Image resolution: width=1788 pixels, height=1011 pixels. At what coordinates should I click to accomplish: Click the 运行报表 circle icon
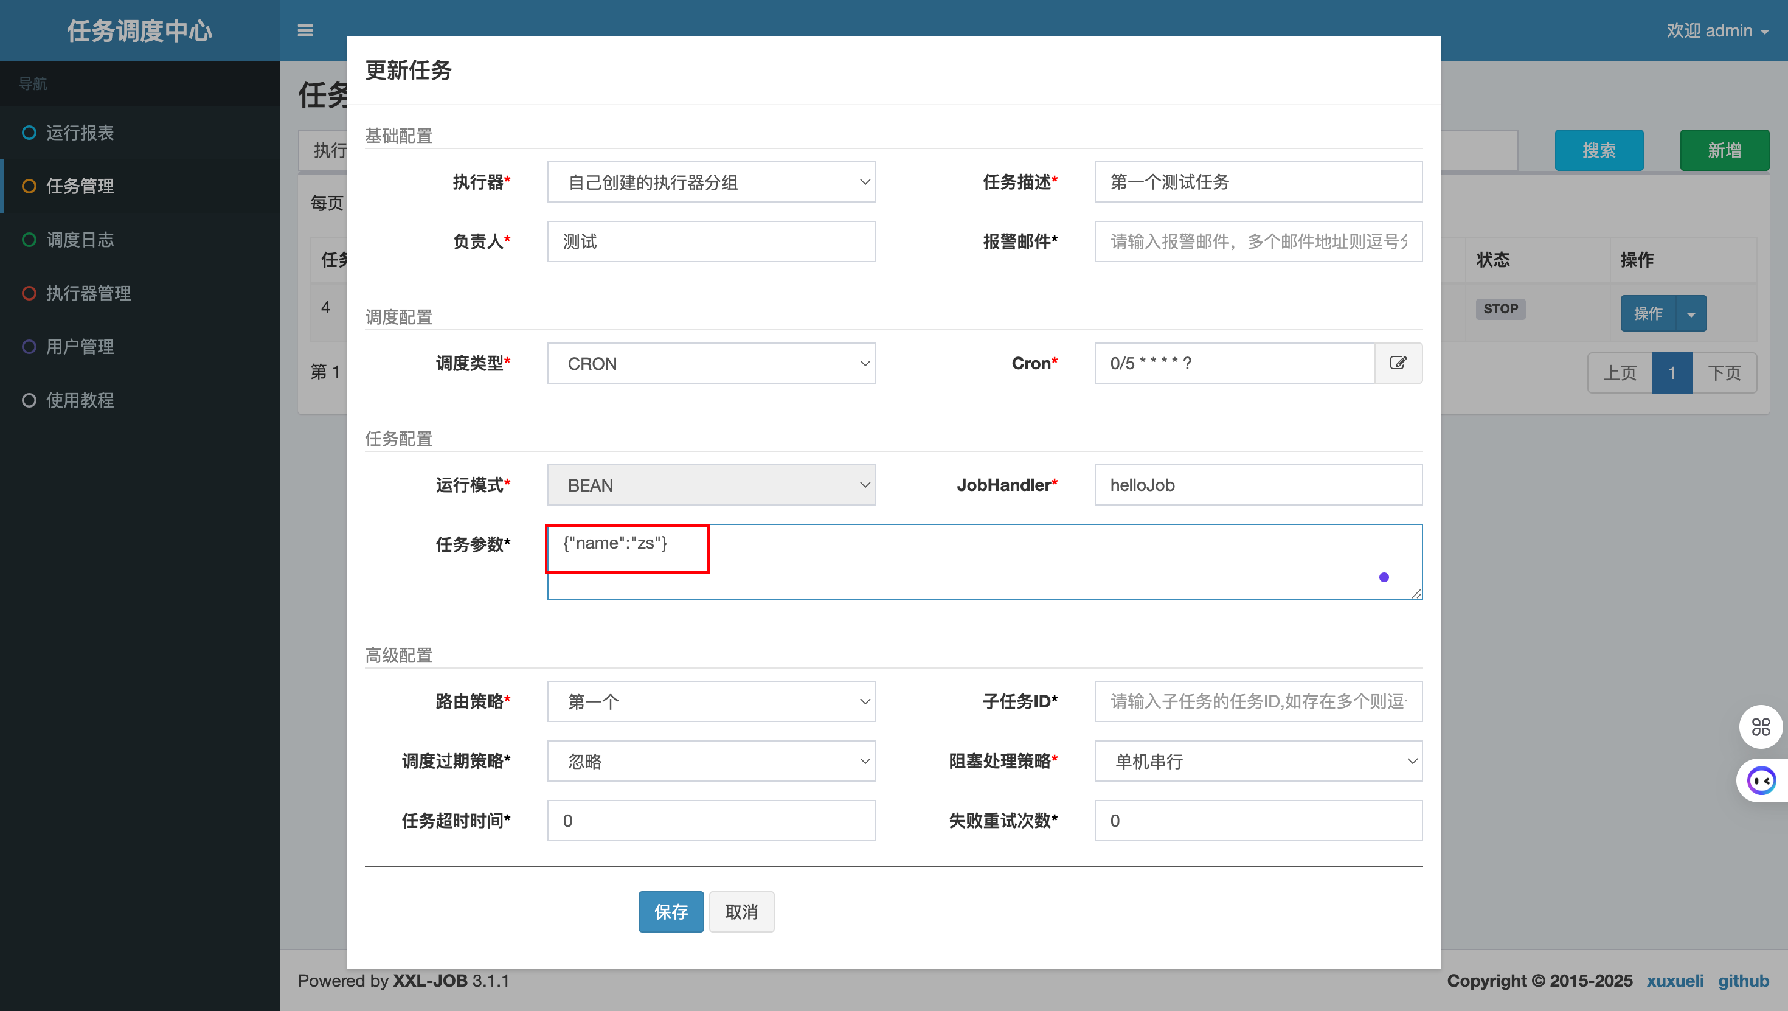[x=29, y=133]
